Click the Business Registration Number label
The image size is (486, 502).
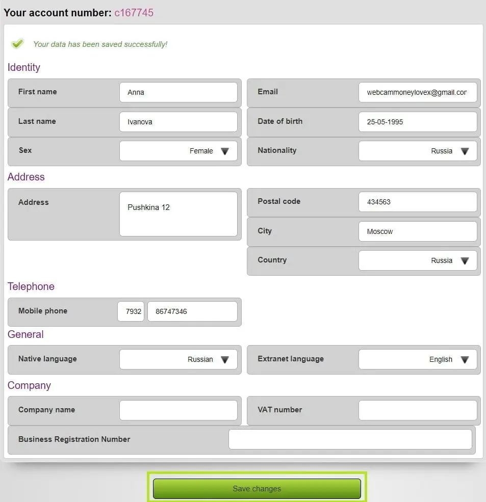click(x=74, y=439)
